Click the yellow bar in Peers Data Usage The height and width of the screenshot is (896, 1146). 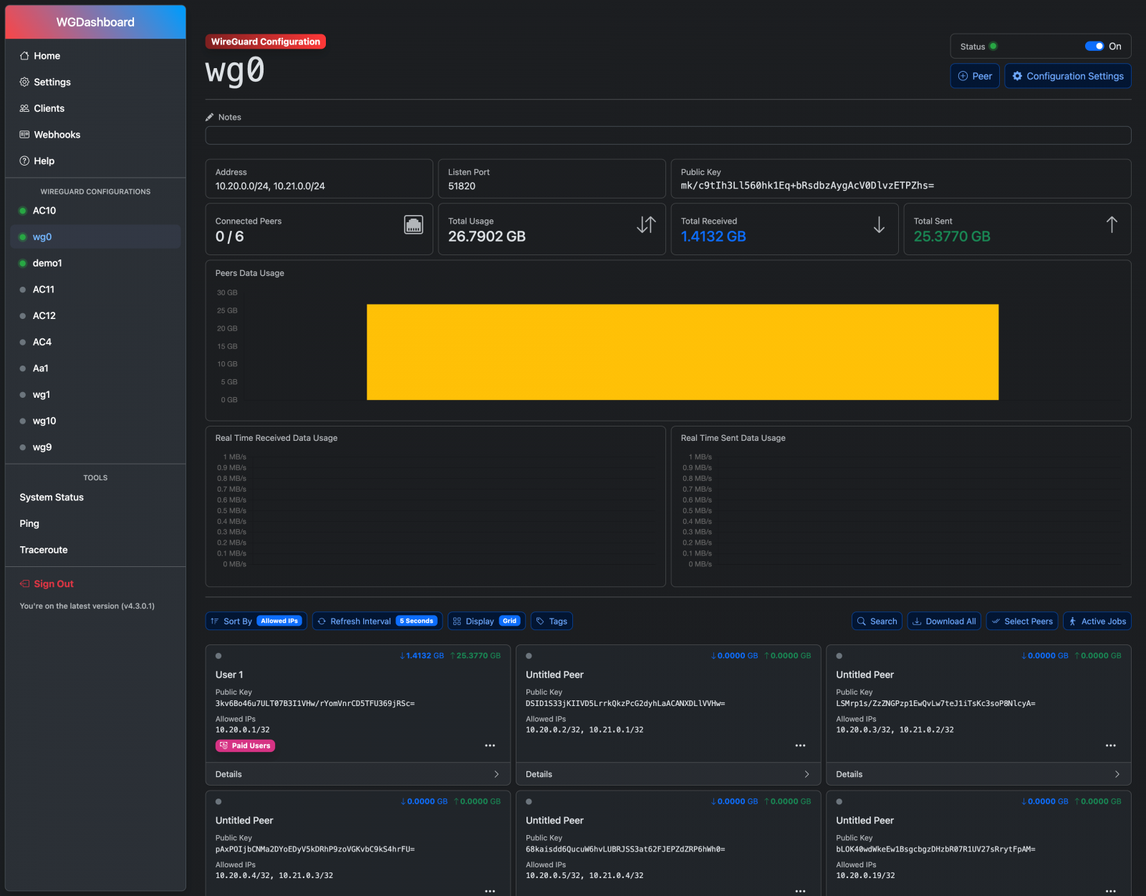coord(682,352)
